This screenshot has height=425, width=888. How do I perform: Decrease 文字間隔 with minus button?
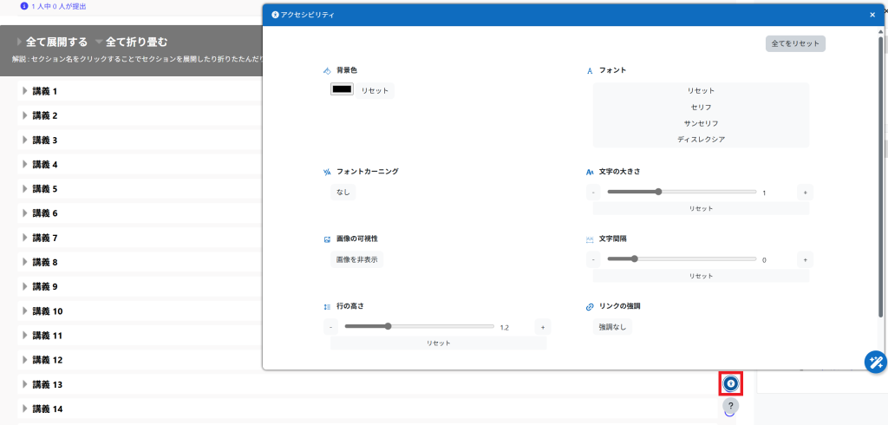pos(593,259)
